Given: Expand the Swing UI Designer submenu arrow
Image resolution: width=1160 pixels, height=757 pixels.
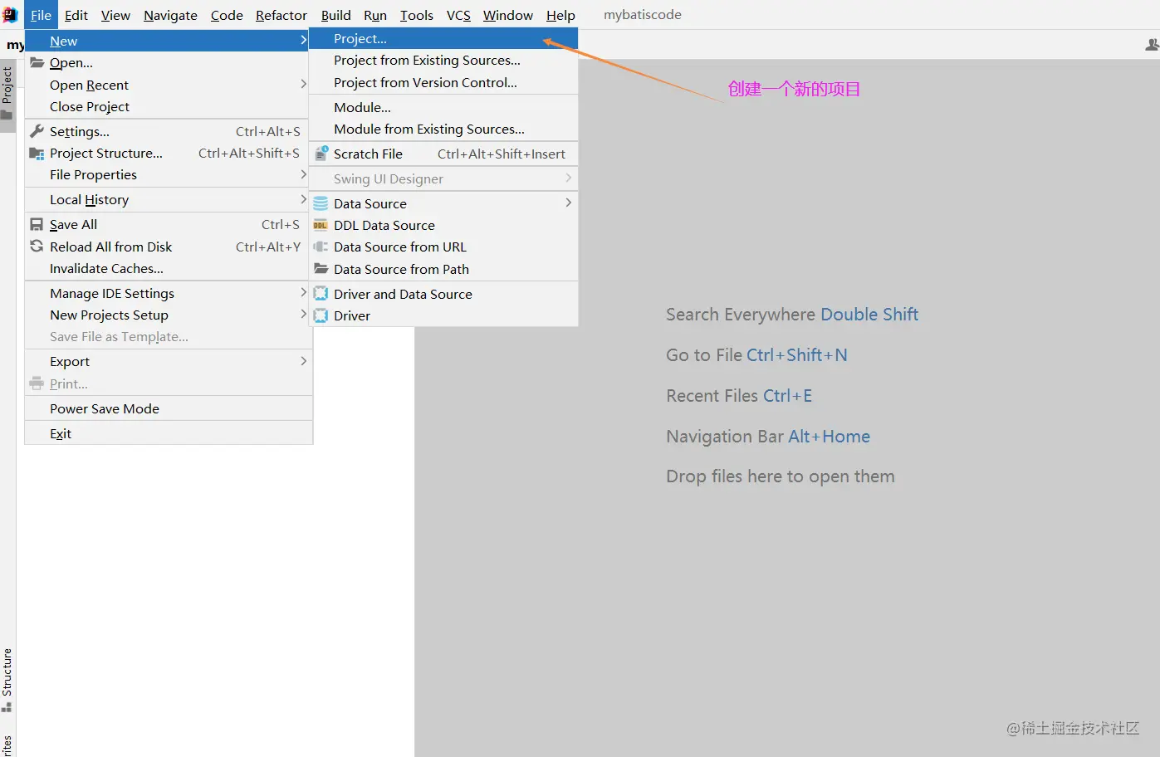Looking at the screenshot, I should [x=568, y=178].
